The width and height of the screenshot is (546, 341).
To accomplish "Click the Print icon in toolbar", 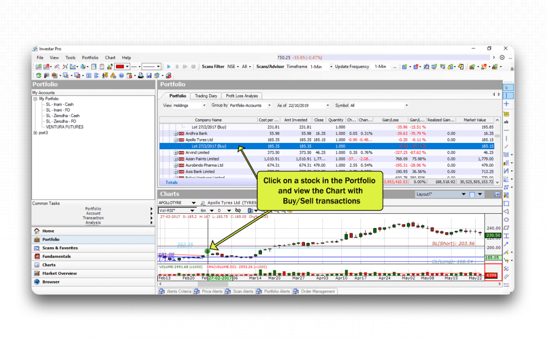I will pos(141,76).
